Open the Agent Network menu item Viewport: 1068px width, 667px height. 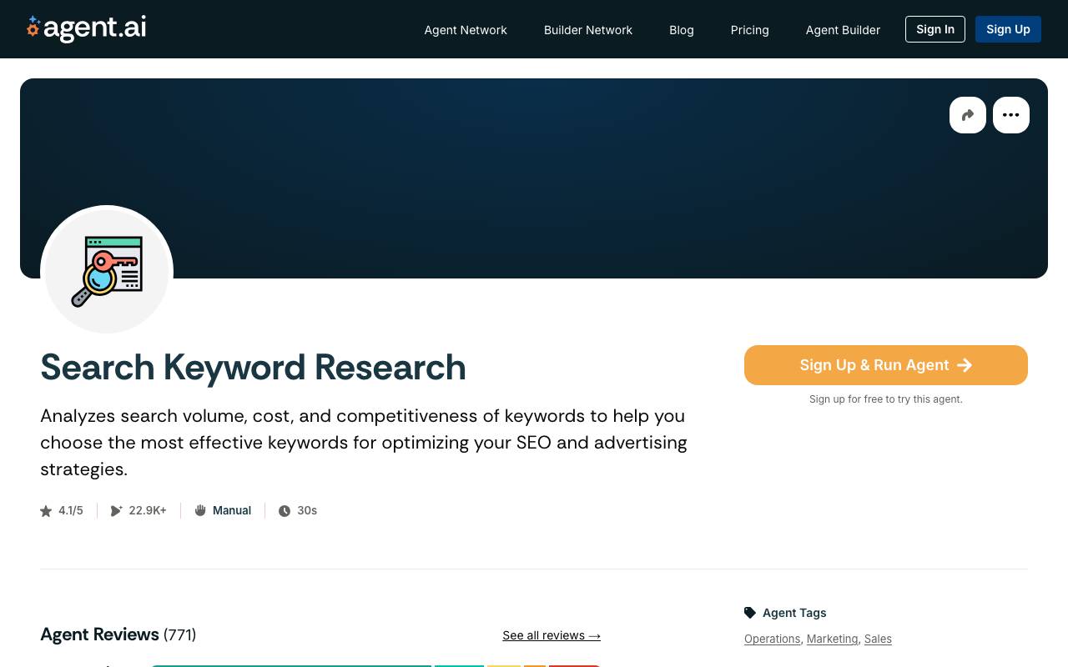pos(466,30)
